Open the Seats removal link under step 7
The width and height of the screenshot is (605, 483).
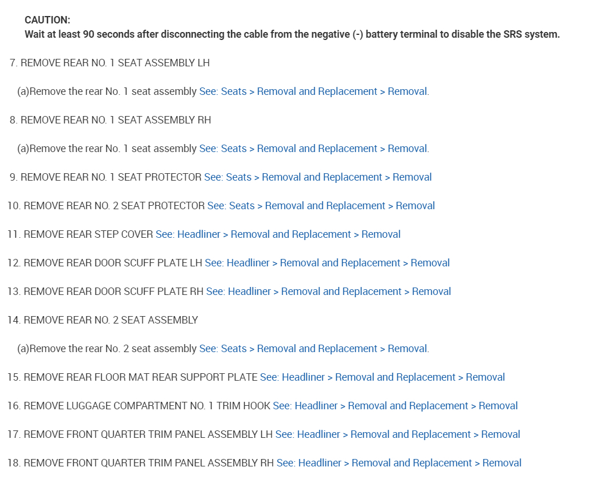[x=313, y=91]
